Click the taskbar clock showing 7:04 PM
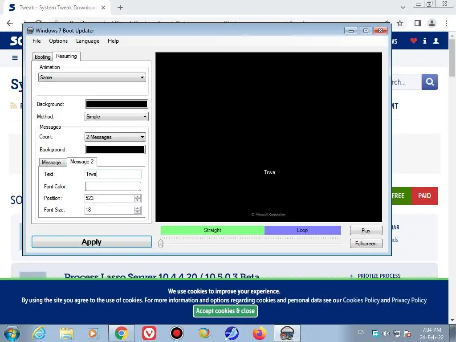Viewport: 456px width, 342px height. [x=432, y=334]
